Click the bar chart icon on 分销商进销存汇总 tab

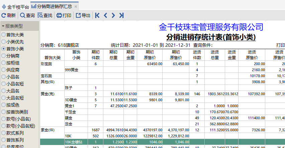(x=34, y=7)
